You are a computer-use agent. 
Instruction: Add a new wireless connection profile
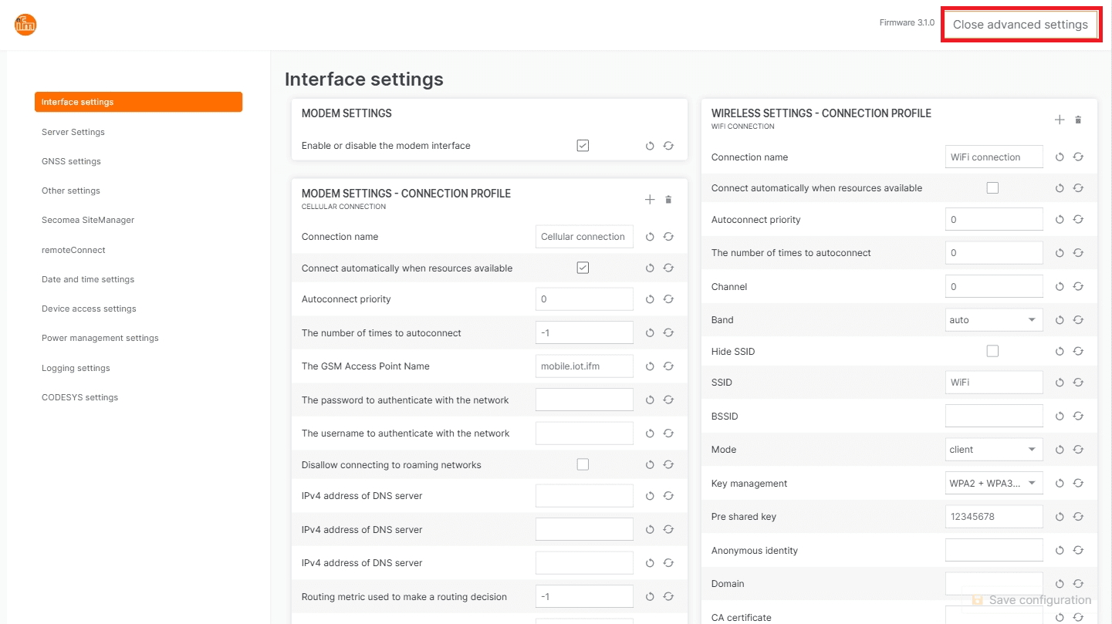point(1060,120)
